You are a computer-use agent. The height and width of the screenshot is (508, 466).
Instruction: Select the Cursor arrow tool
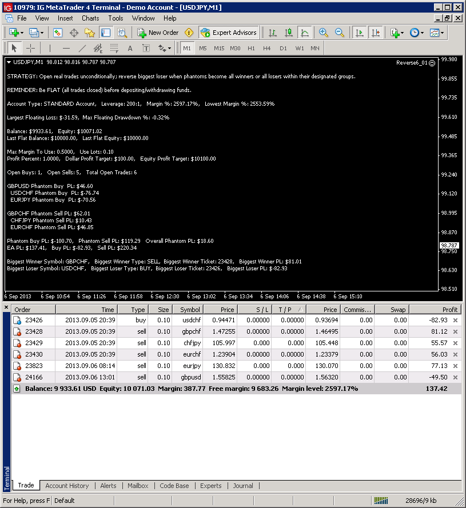14,48
